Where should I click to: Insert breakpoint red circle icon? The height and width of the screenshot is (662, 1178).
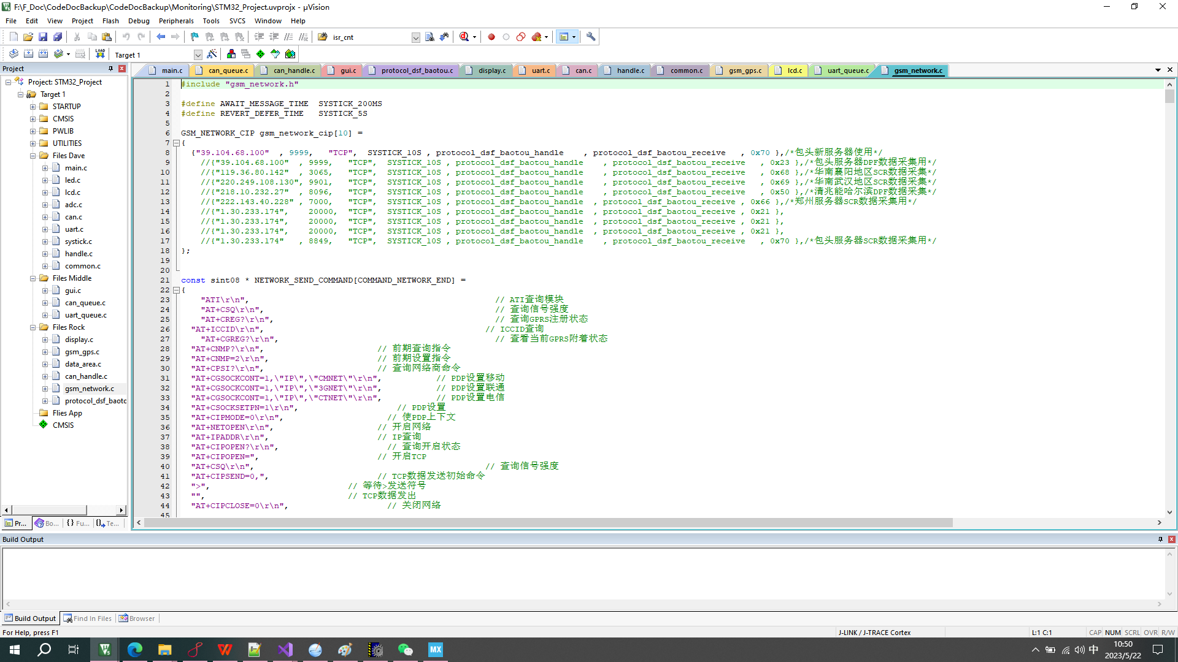click(x=491, y=37)
